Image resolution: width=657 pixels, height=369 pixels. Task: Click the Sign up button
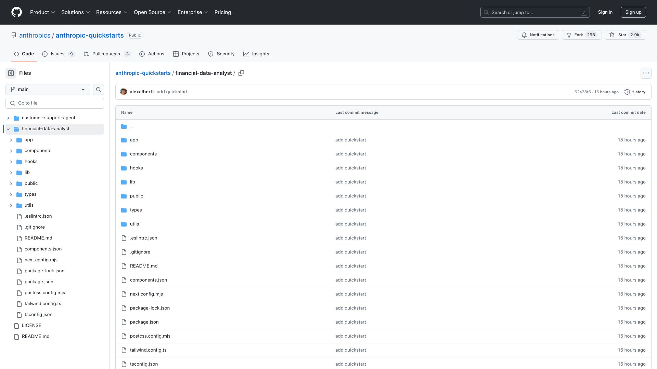[633, 12]
